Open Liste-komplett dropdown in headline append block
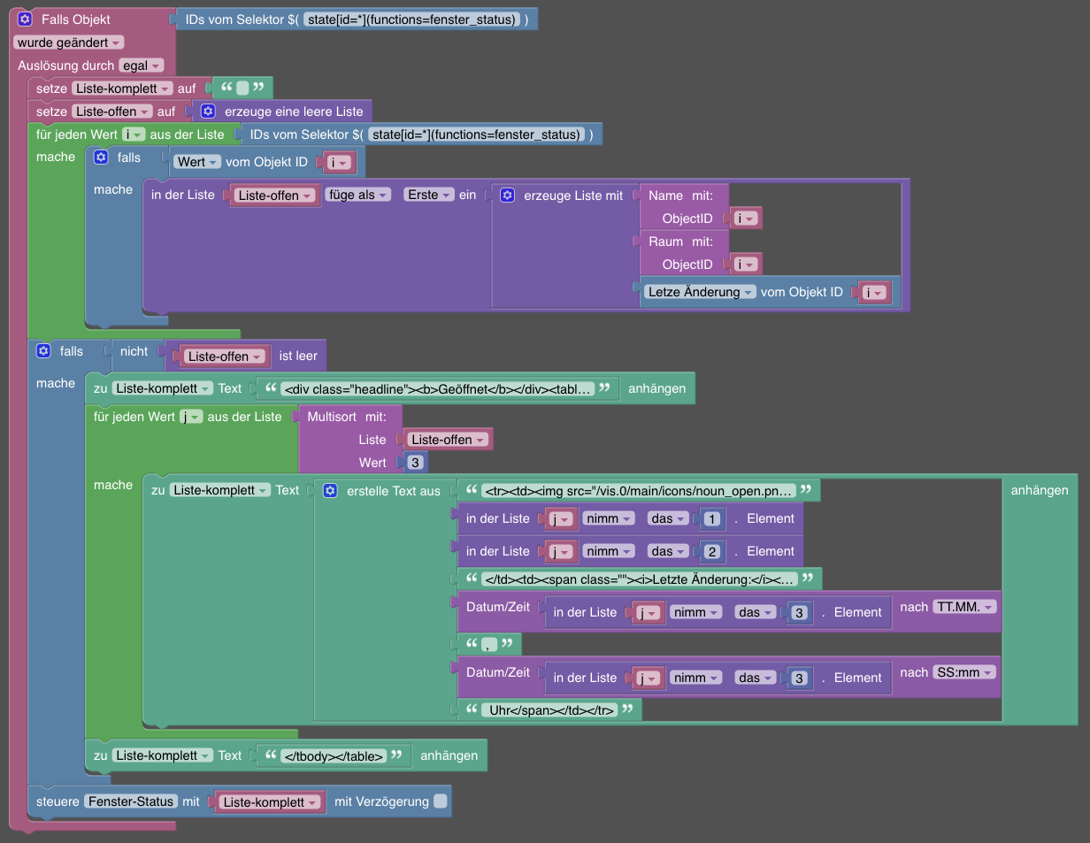 click(x=163, y=388)
